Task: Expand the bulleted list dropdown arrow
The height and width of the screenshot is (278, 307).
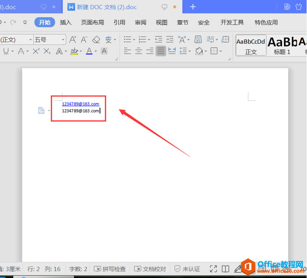Action: pyautogui.click(x=134, y=40)
